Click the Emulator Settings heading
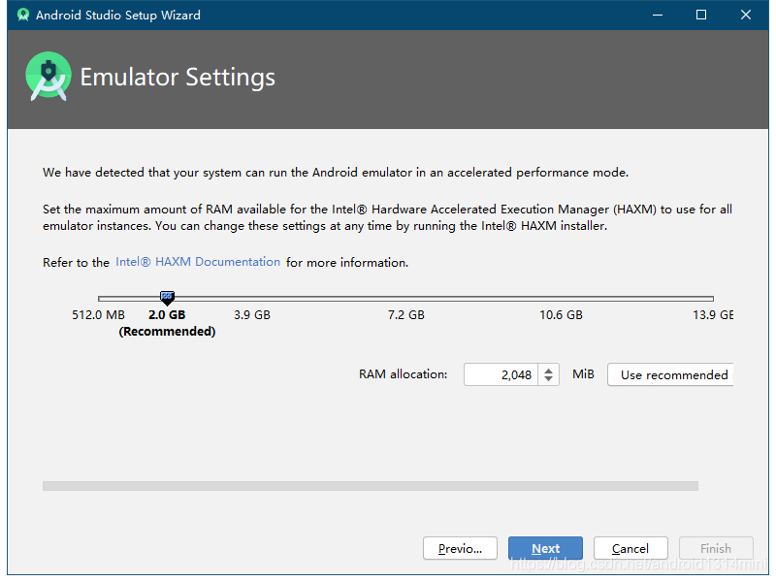Screen dimensions: 776x582 (x=178, y=78)
